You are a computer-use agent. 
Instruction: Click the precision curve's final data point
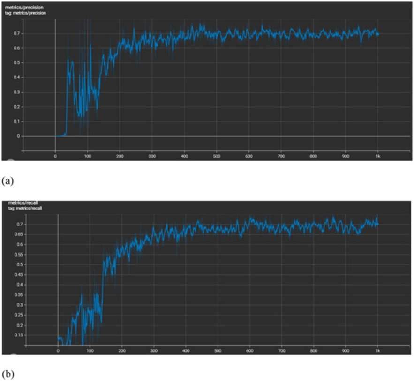point(377,34)
